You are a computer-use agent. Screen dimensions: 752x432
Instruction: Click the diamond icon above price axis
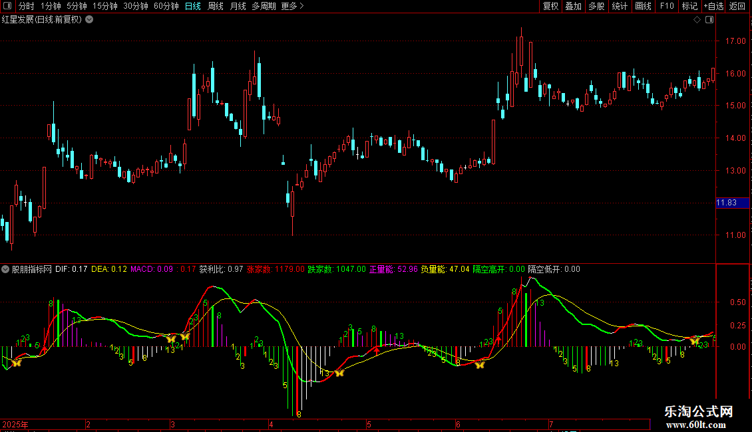click(x=697, y=20)
